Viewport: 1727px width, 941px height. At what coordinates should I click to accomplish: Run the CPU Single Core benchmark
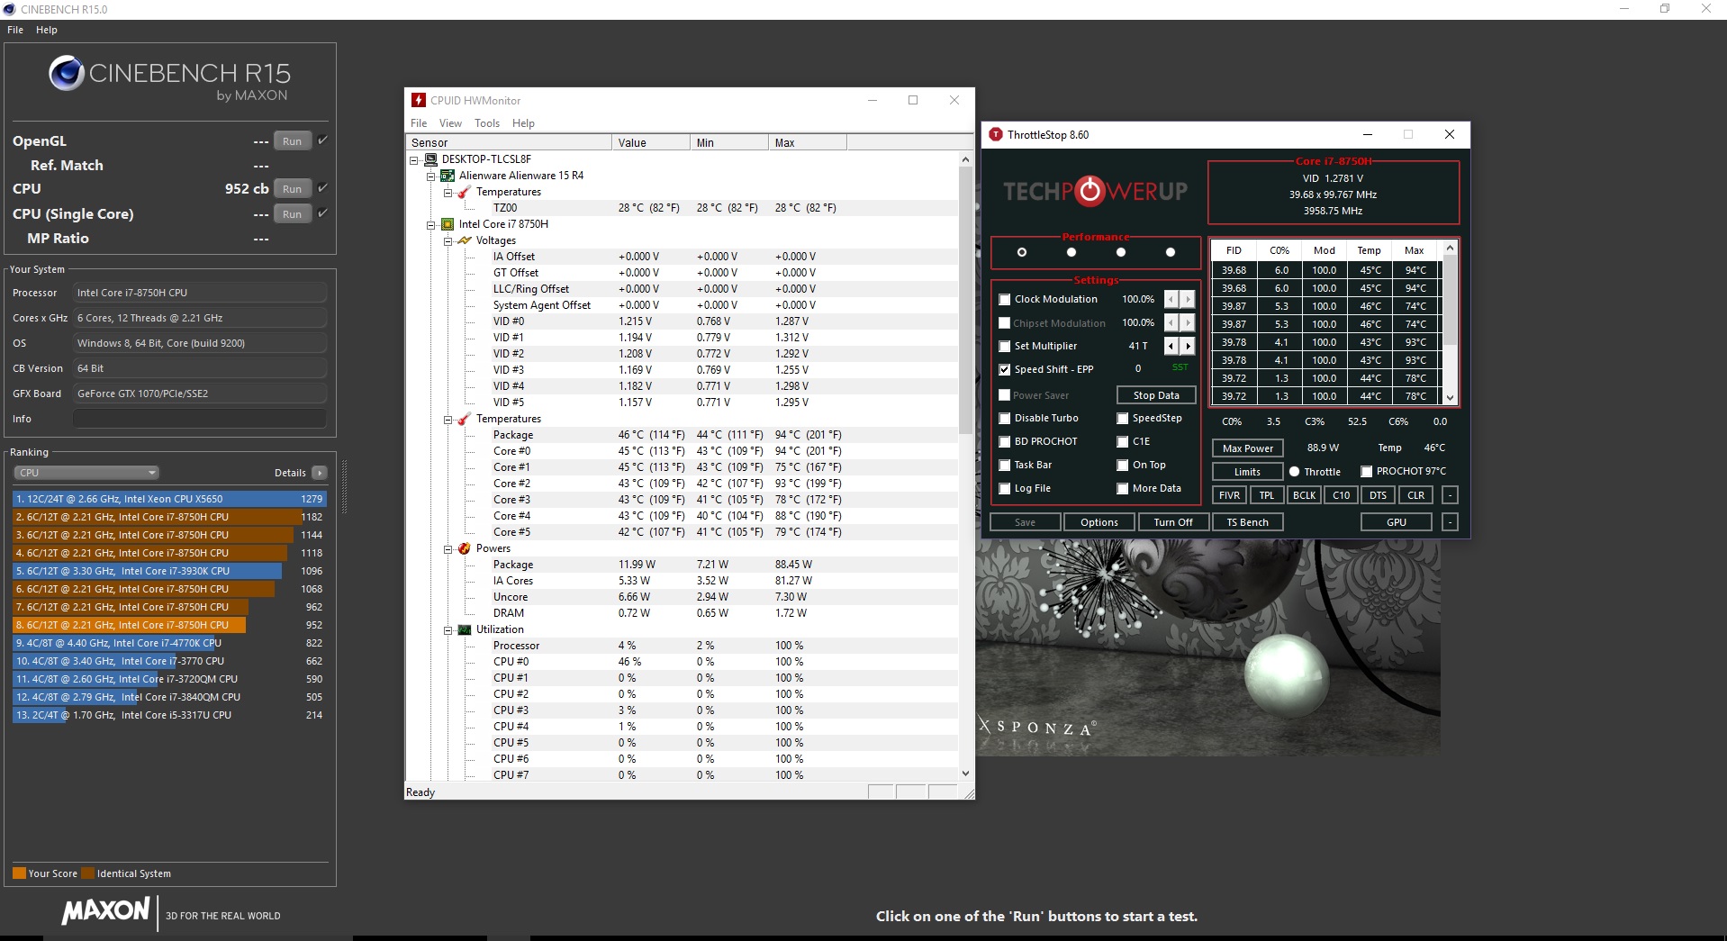click(x=293, y=214)
